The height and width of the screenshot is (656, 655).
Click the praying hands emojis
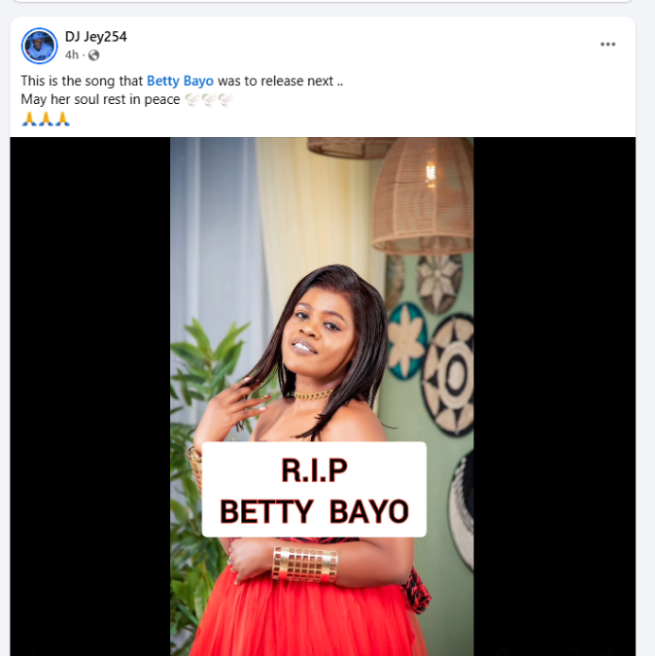point(46,120)
